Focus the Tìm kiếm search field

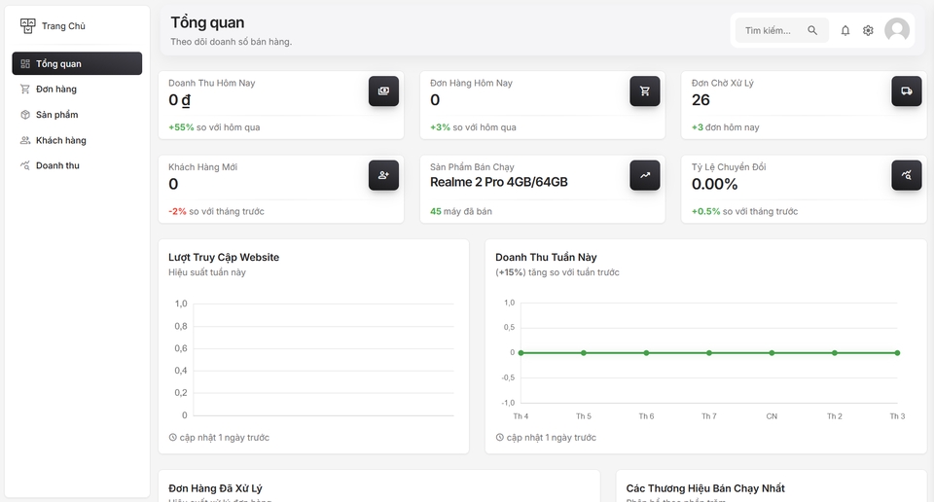(769, 31)
